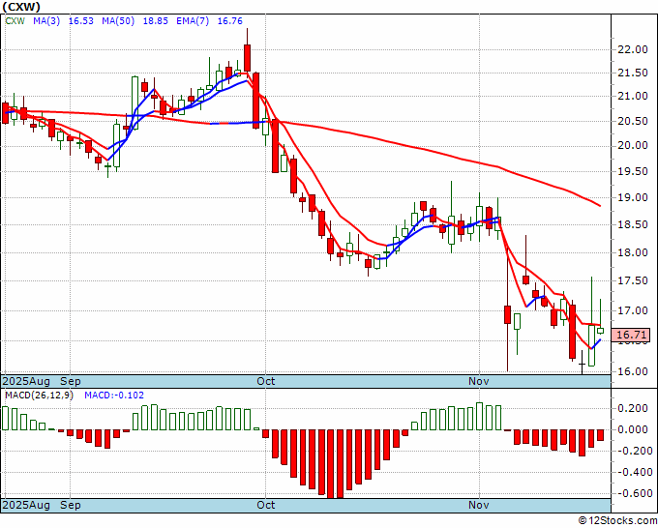Click Oct on the price chart date axis
The width and height of the screenshot is (658, 528).
click(x=266, y=381)
